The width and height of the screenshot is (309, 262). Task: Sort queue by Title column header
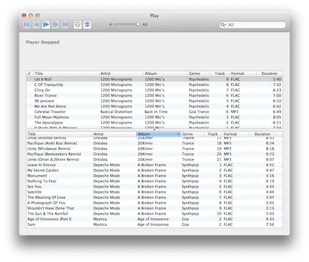coord(66,73)
